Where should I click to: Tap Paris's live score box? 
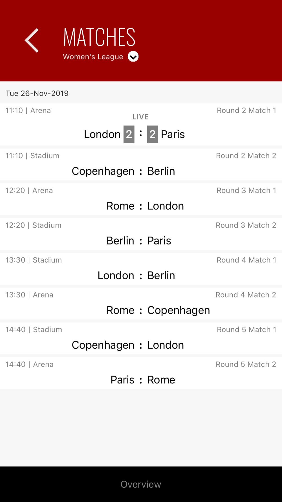[153, 134]
